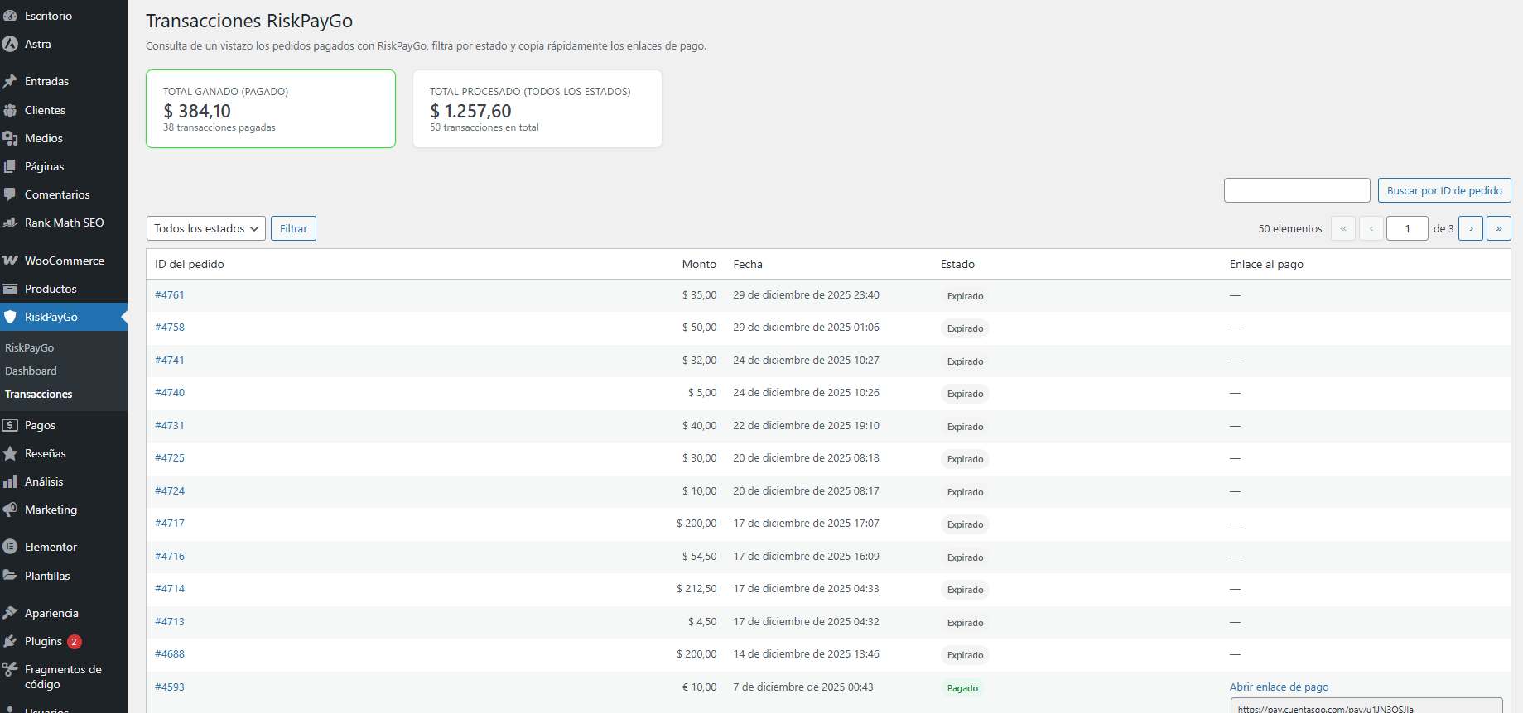Click the Plugins update badge showing 2
Screen dimensions: 1523x713
pyautogui.click(x=74, y=641)
